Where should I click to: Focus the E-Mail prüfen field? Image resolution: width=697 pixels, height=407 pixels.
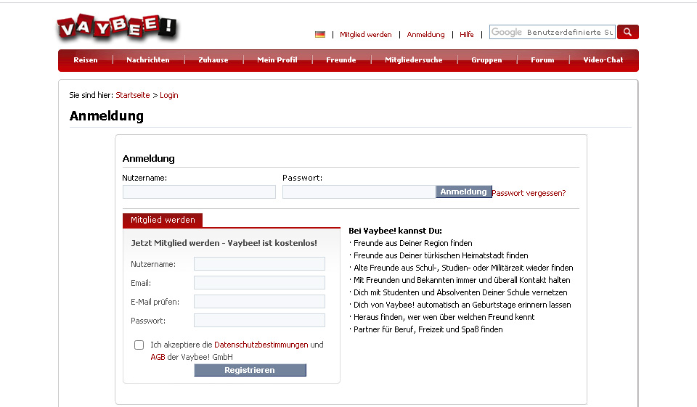click(x=260, y=302)
